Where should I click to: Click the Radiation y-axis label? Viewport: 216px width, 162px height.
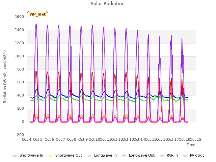[5, 77]
